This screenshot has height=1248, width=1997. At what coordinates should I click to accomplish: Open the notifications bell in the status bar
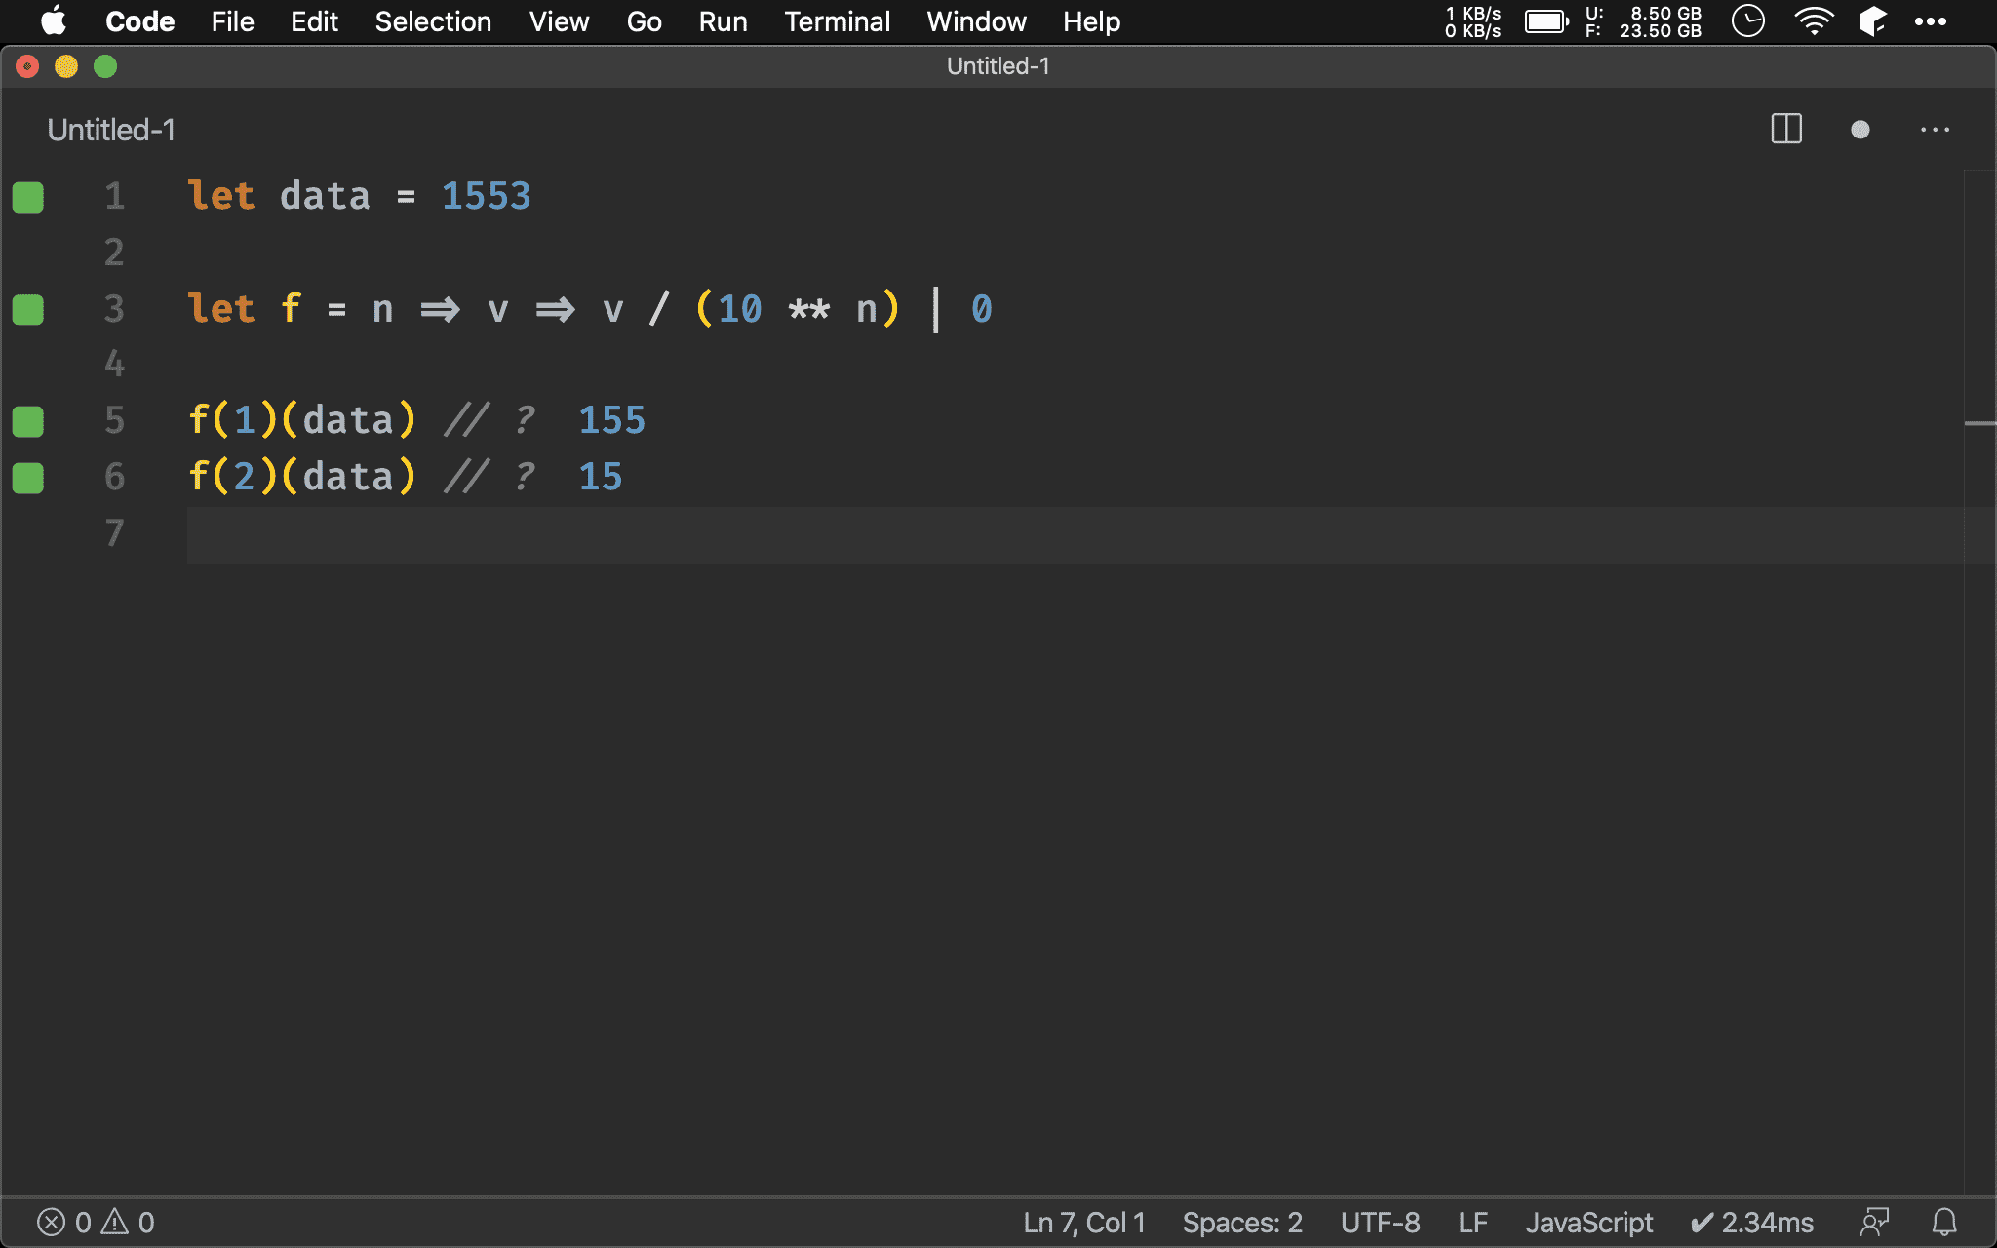click(x=1944, y=1222)
